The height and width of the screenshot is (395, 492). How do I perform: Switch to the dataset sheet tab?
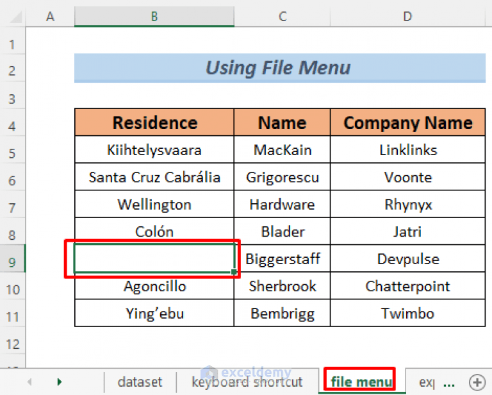point(140,382)
